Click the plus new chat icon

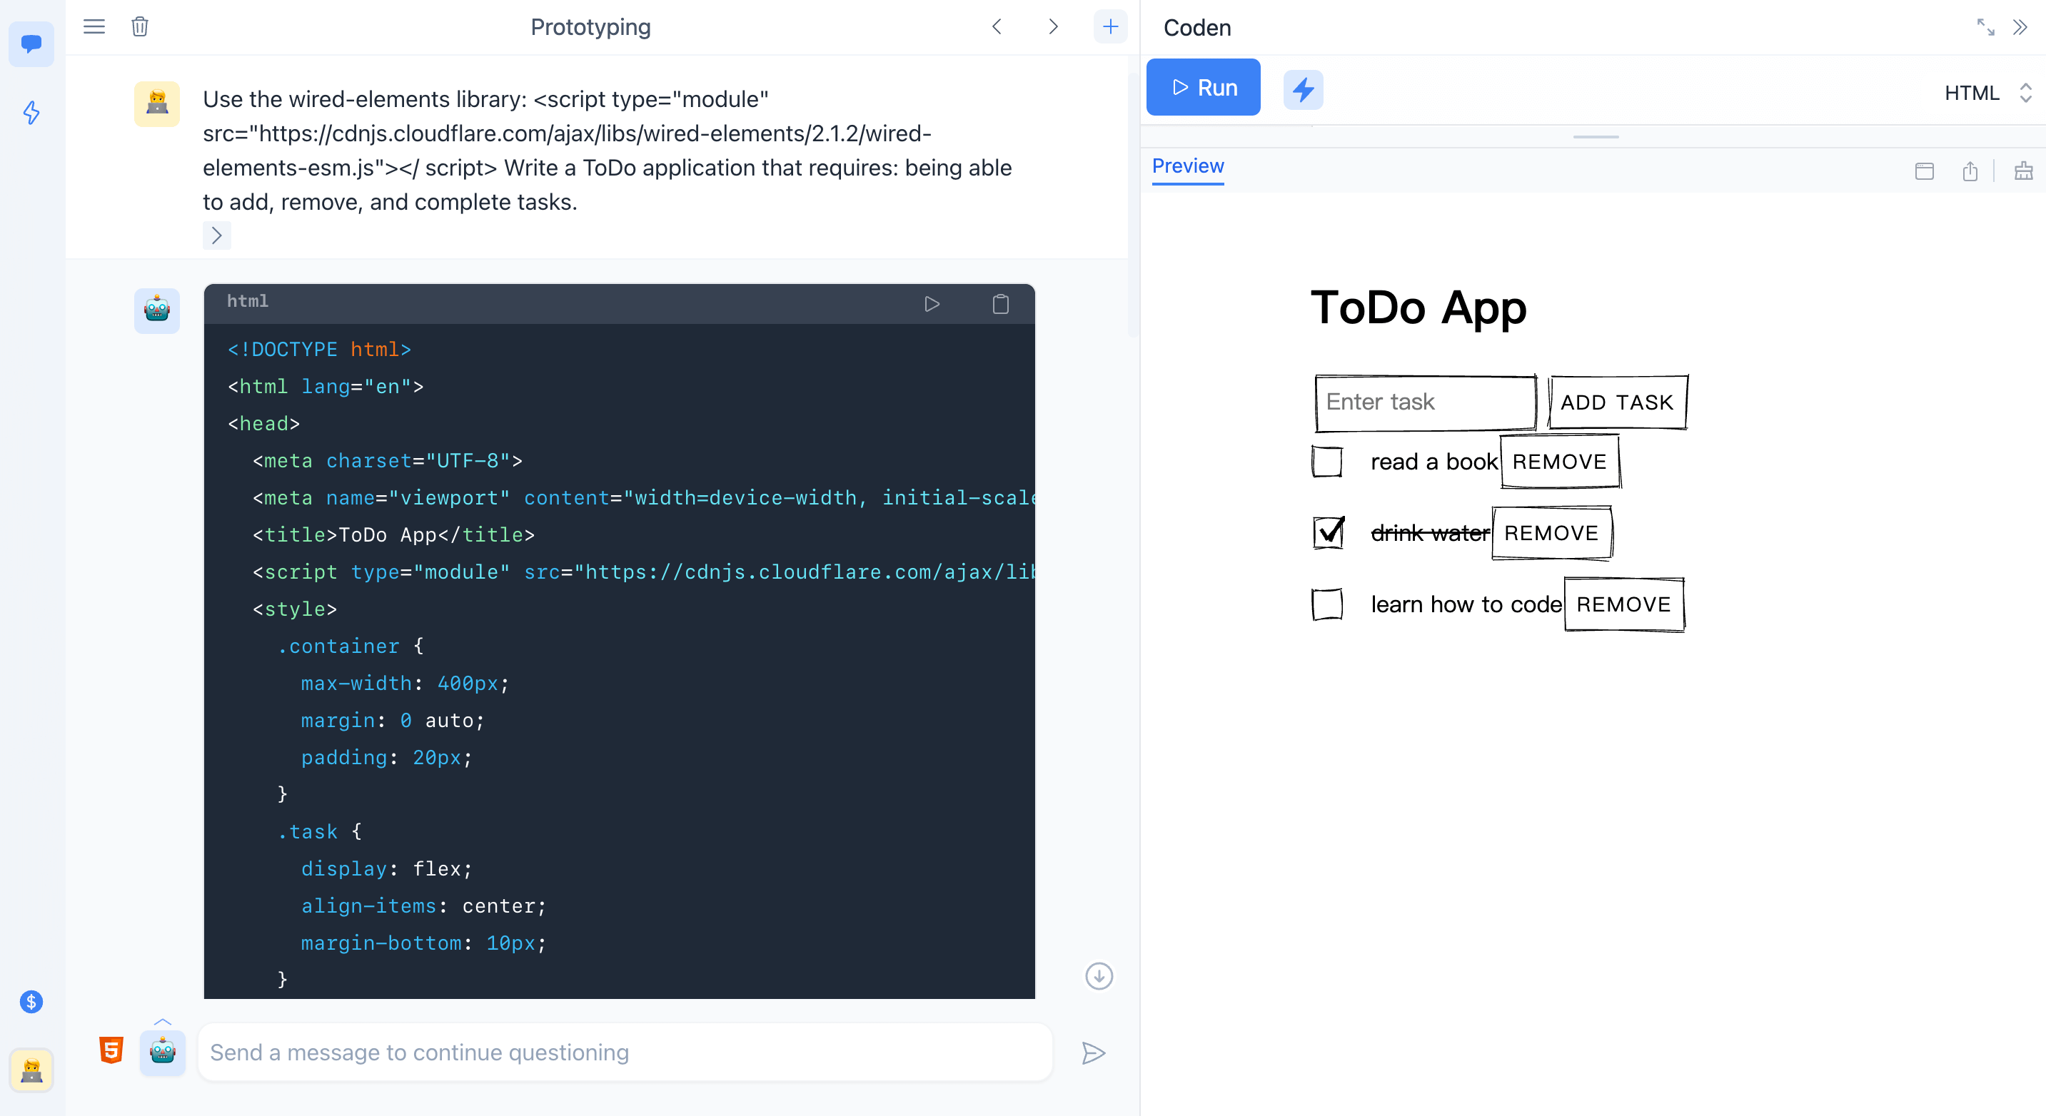[1109, 27]
